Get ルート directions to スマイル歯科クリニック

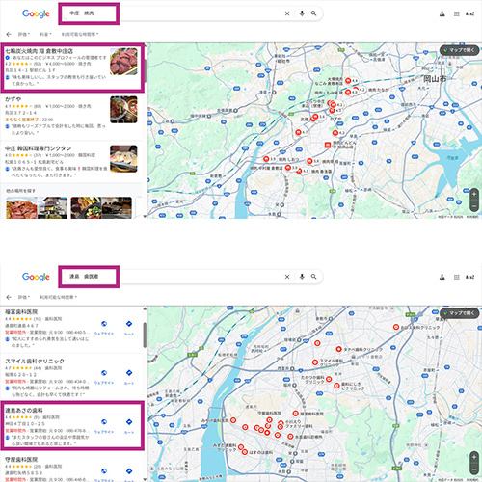(x=129, y=377)
